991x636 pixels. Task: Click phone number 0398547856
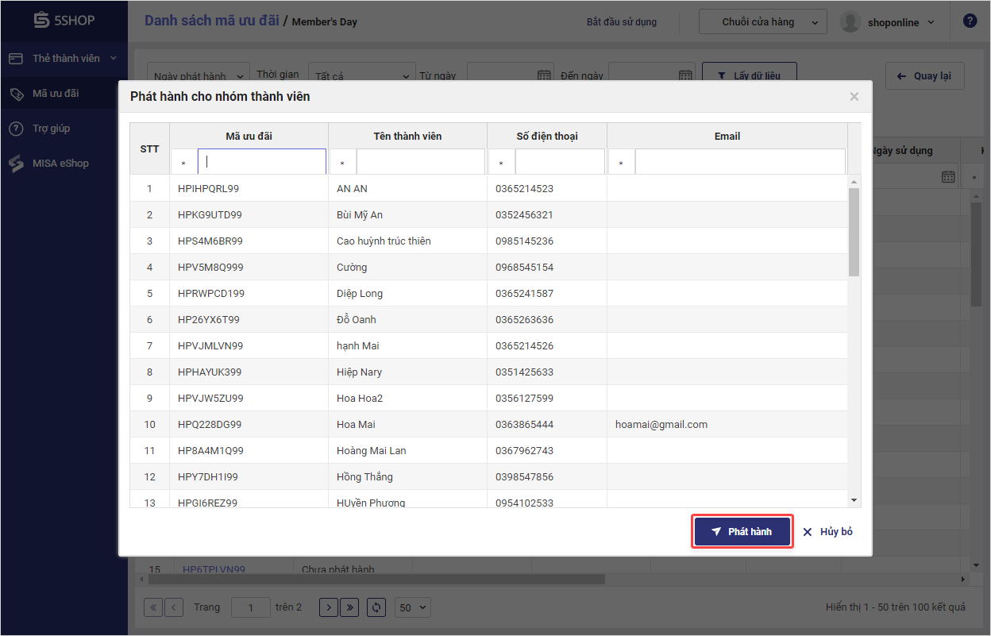coord(524,477)
